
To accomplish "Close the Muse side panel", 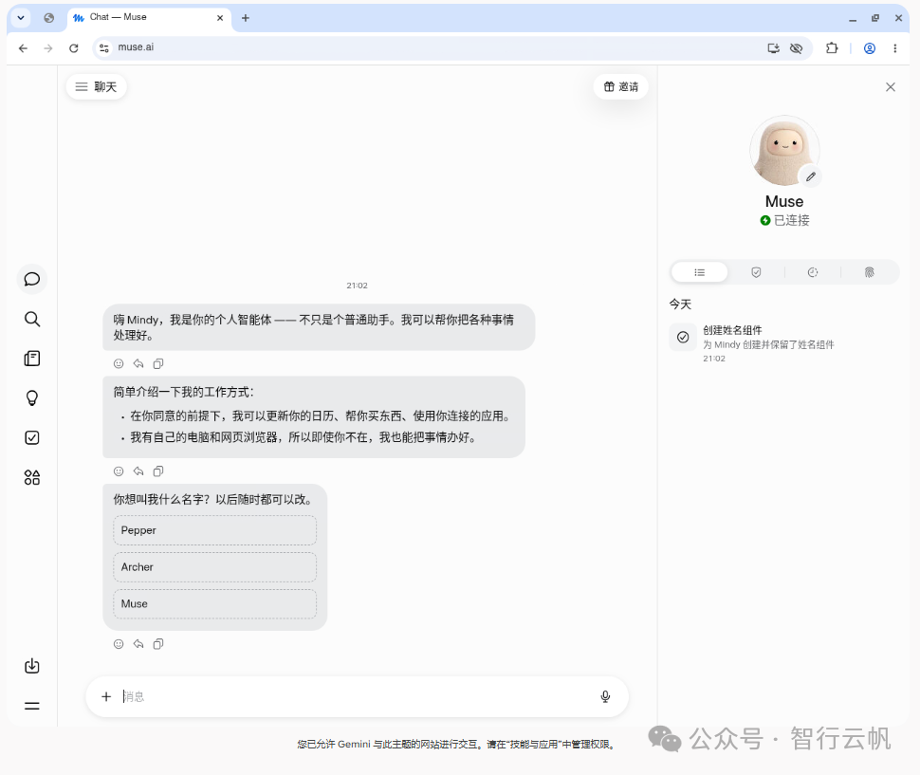I will tap(890, 87).
